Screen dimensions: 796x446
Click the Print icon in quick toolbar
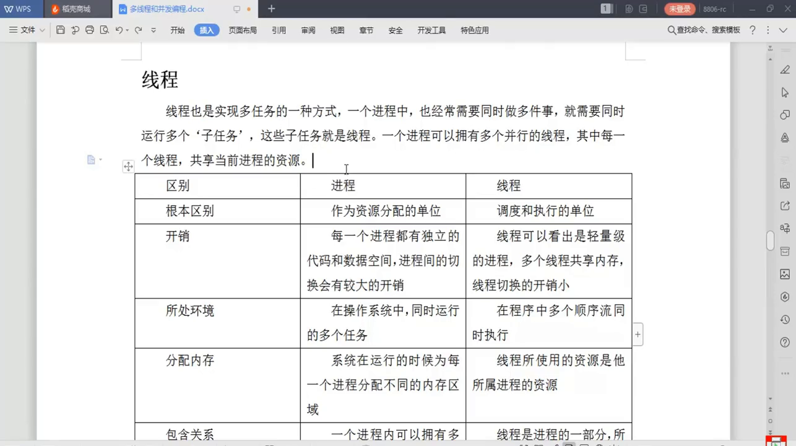[x=90, y=30]
